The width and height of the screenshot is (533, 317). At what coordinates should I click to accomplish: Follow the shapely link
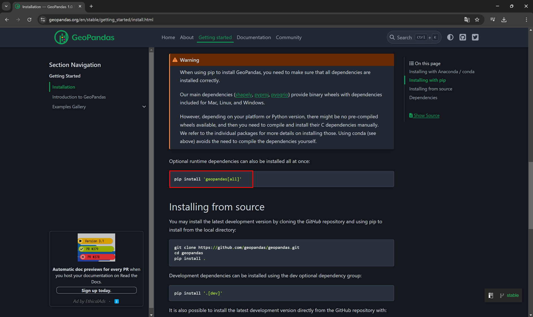(x=243, y=94)
